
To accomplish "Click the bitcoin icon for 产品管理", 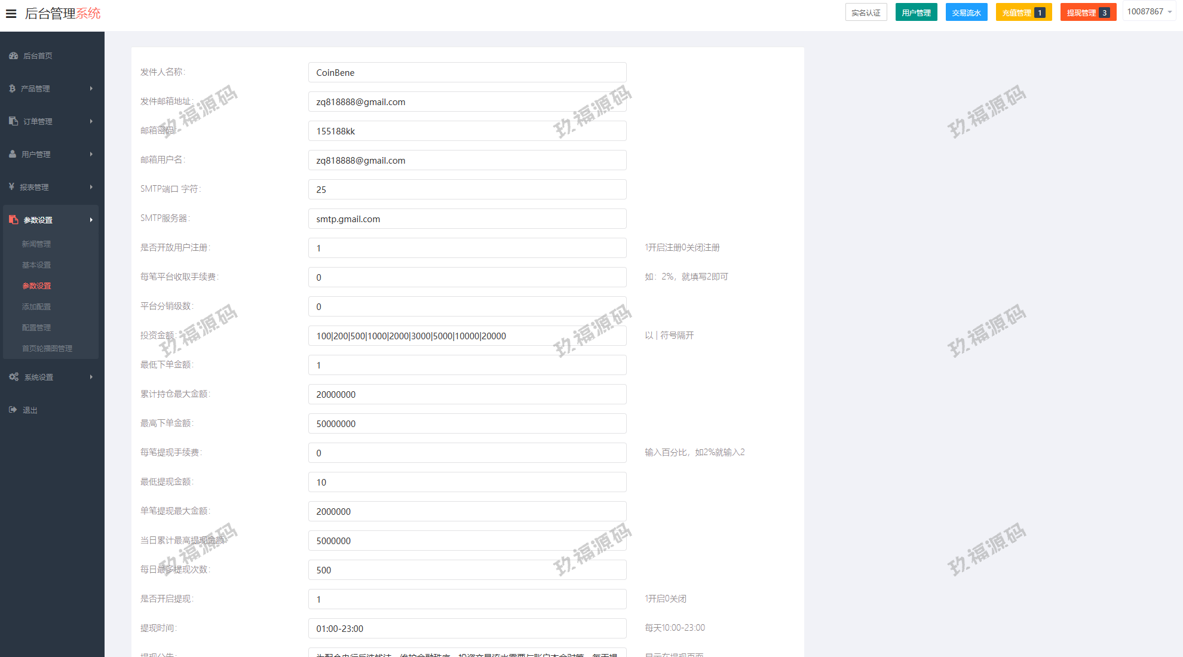I will (x=12, y=88).
